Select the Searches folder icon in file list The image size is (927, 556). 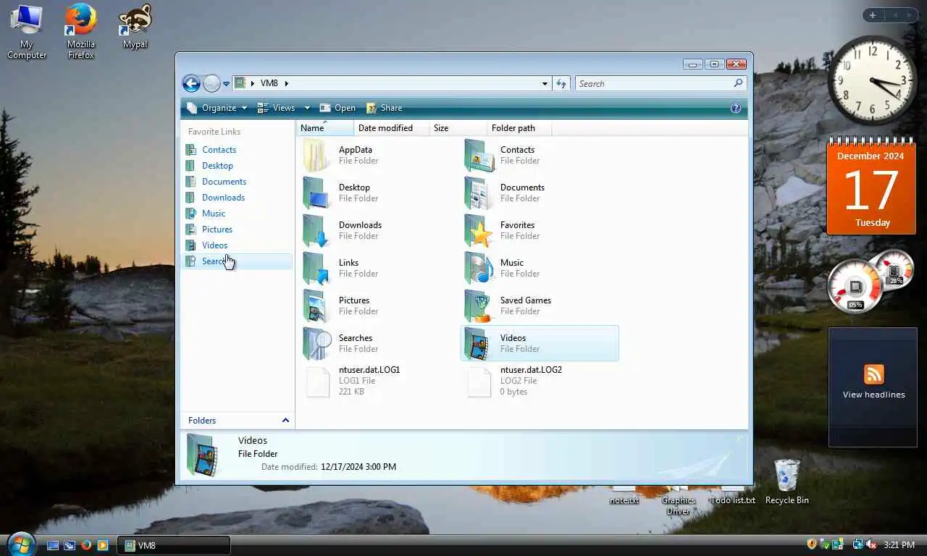pos(316,343)
